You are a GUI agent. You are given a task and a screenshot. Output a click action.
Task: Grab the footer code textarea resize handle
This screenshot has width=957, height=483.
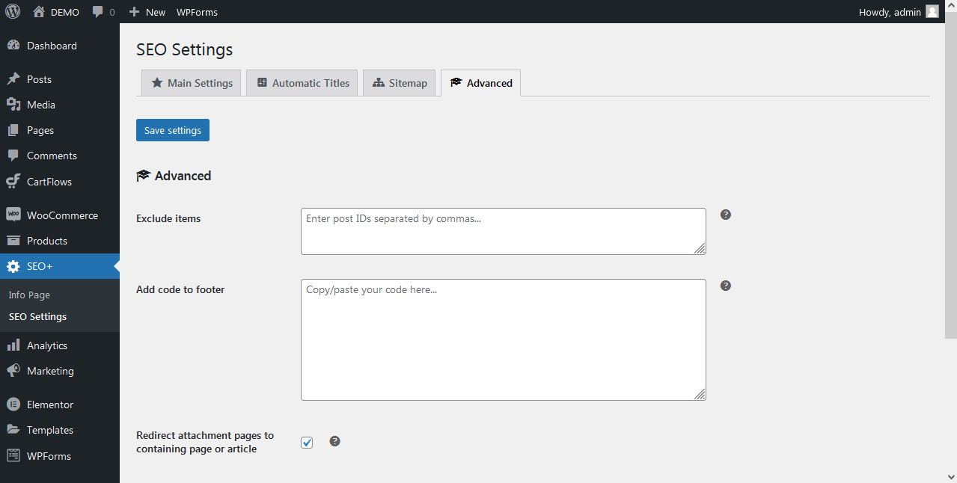[700, 394]
